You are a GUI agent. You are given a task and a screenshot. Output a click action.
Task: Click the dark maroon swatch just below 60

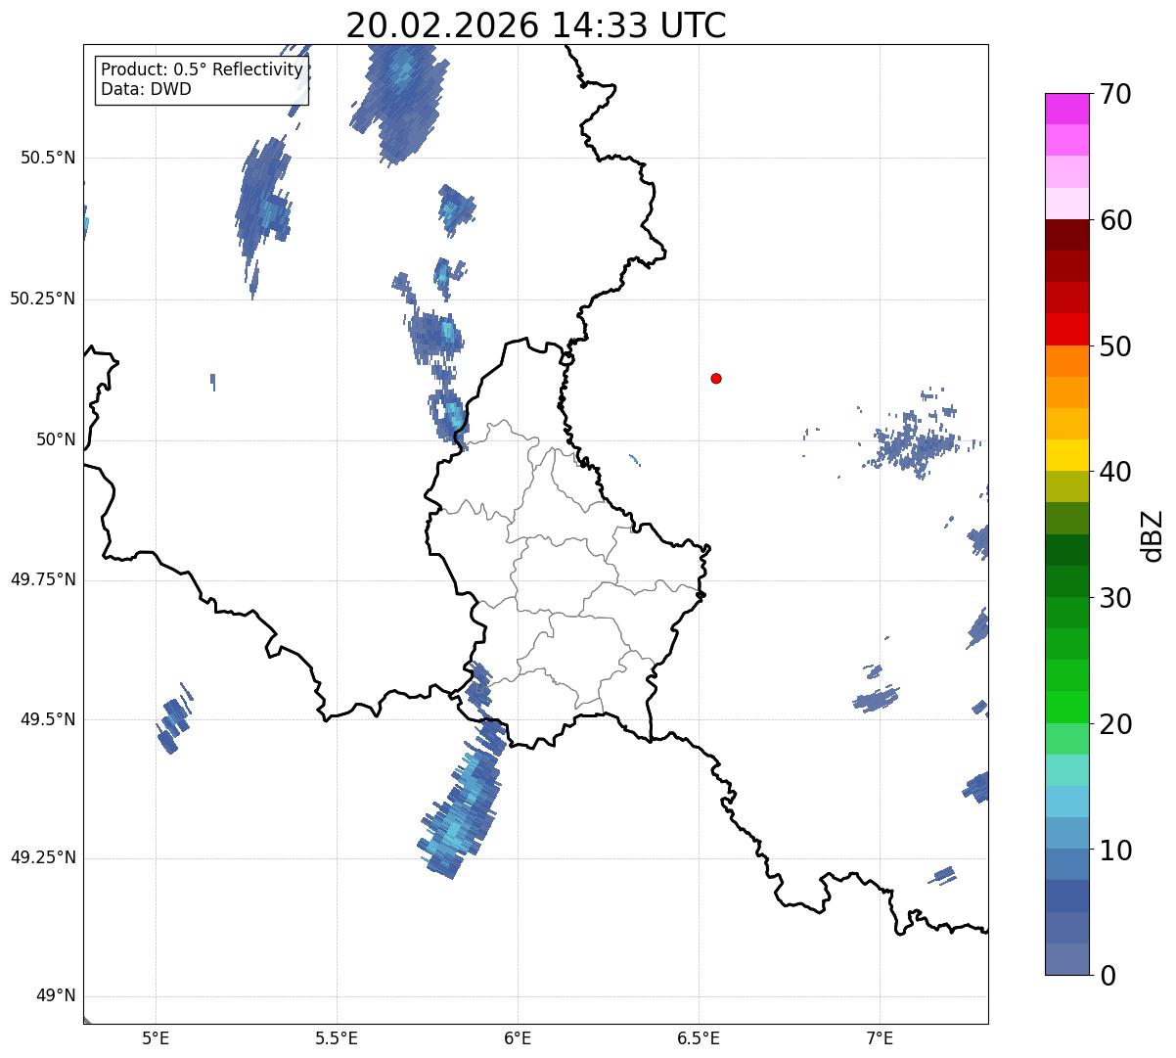coord(1067,235)
